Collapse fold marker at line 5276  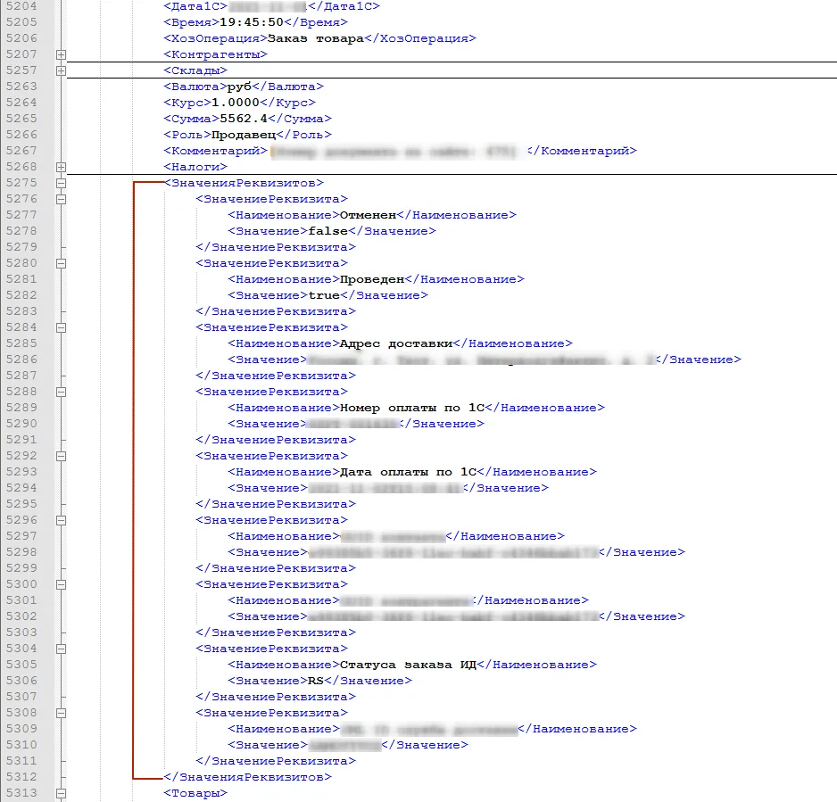point(61,199)
